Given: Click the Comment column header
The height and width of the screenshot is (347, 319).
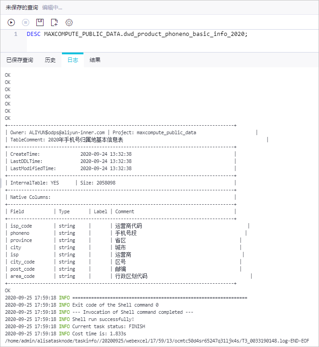Looking at the screenshot, I should [x=125, y=211].
